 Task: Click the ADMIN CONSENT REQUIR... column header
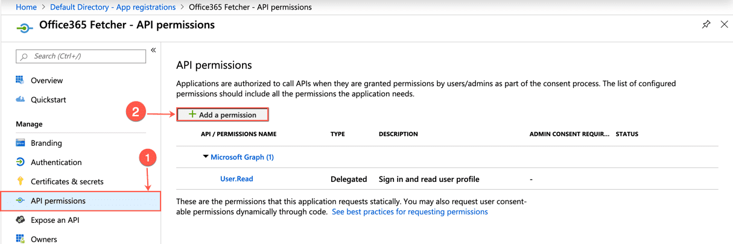[x=569, y=134]
